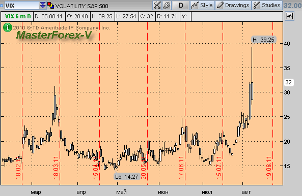The width and height of the screenshot is (302, 196).
Task: Click the 18.03.11 expiration date marker
Action: tap(56, 168)
